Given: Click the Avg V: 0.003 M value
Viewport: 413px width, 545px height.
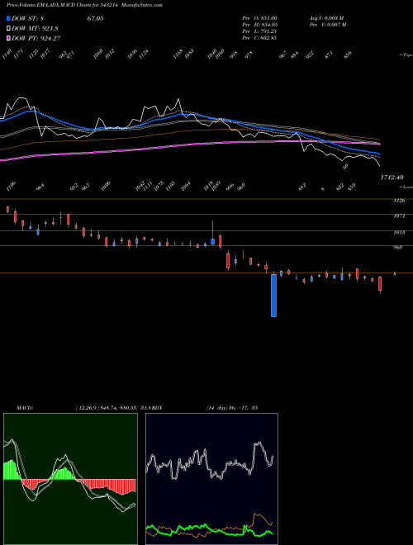Looking at the screenshot, I should coord(327,18).
